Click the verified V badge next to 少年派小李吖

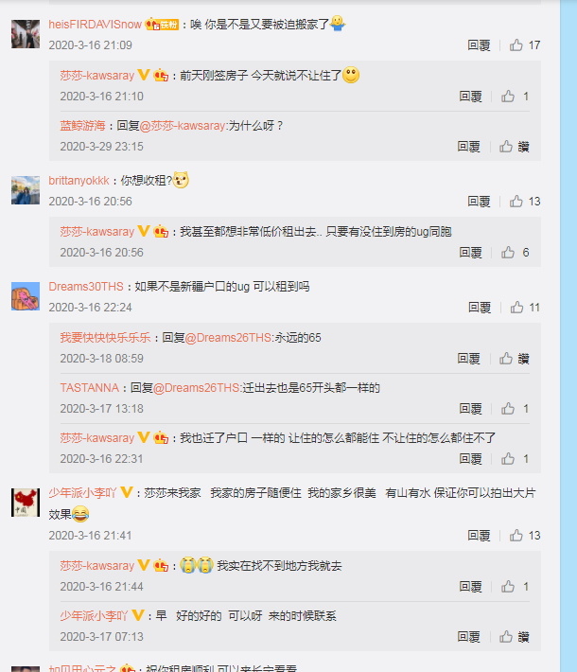coord(127,492)
